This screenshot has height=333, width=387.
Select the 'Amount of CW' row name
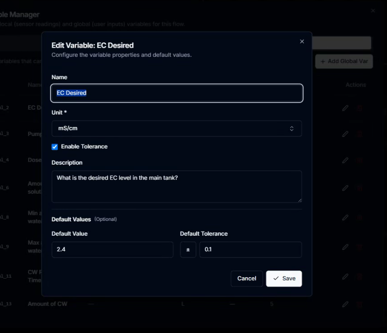47,304
